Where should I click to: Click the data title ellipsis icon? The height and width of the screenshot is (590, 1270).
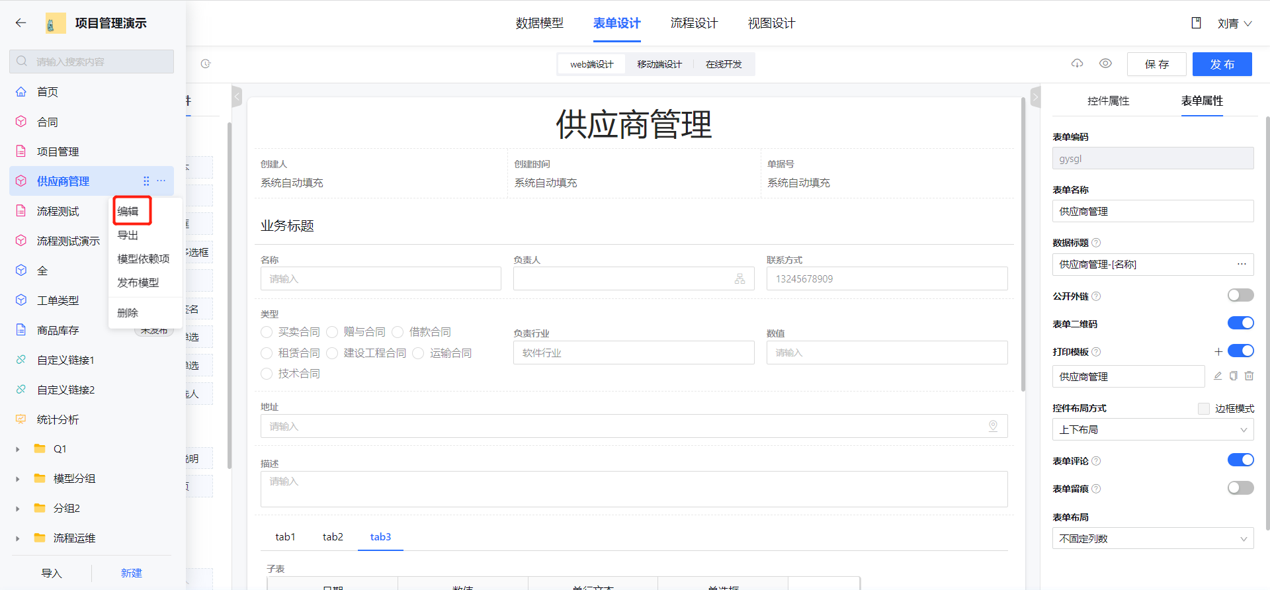[x=1242, y=264]
